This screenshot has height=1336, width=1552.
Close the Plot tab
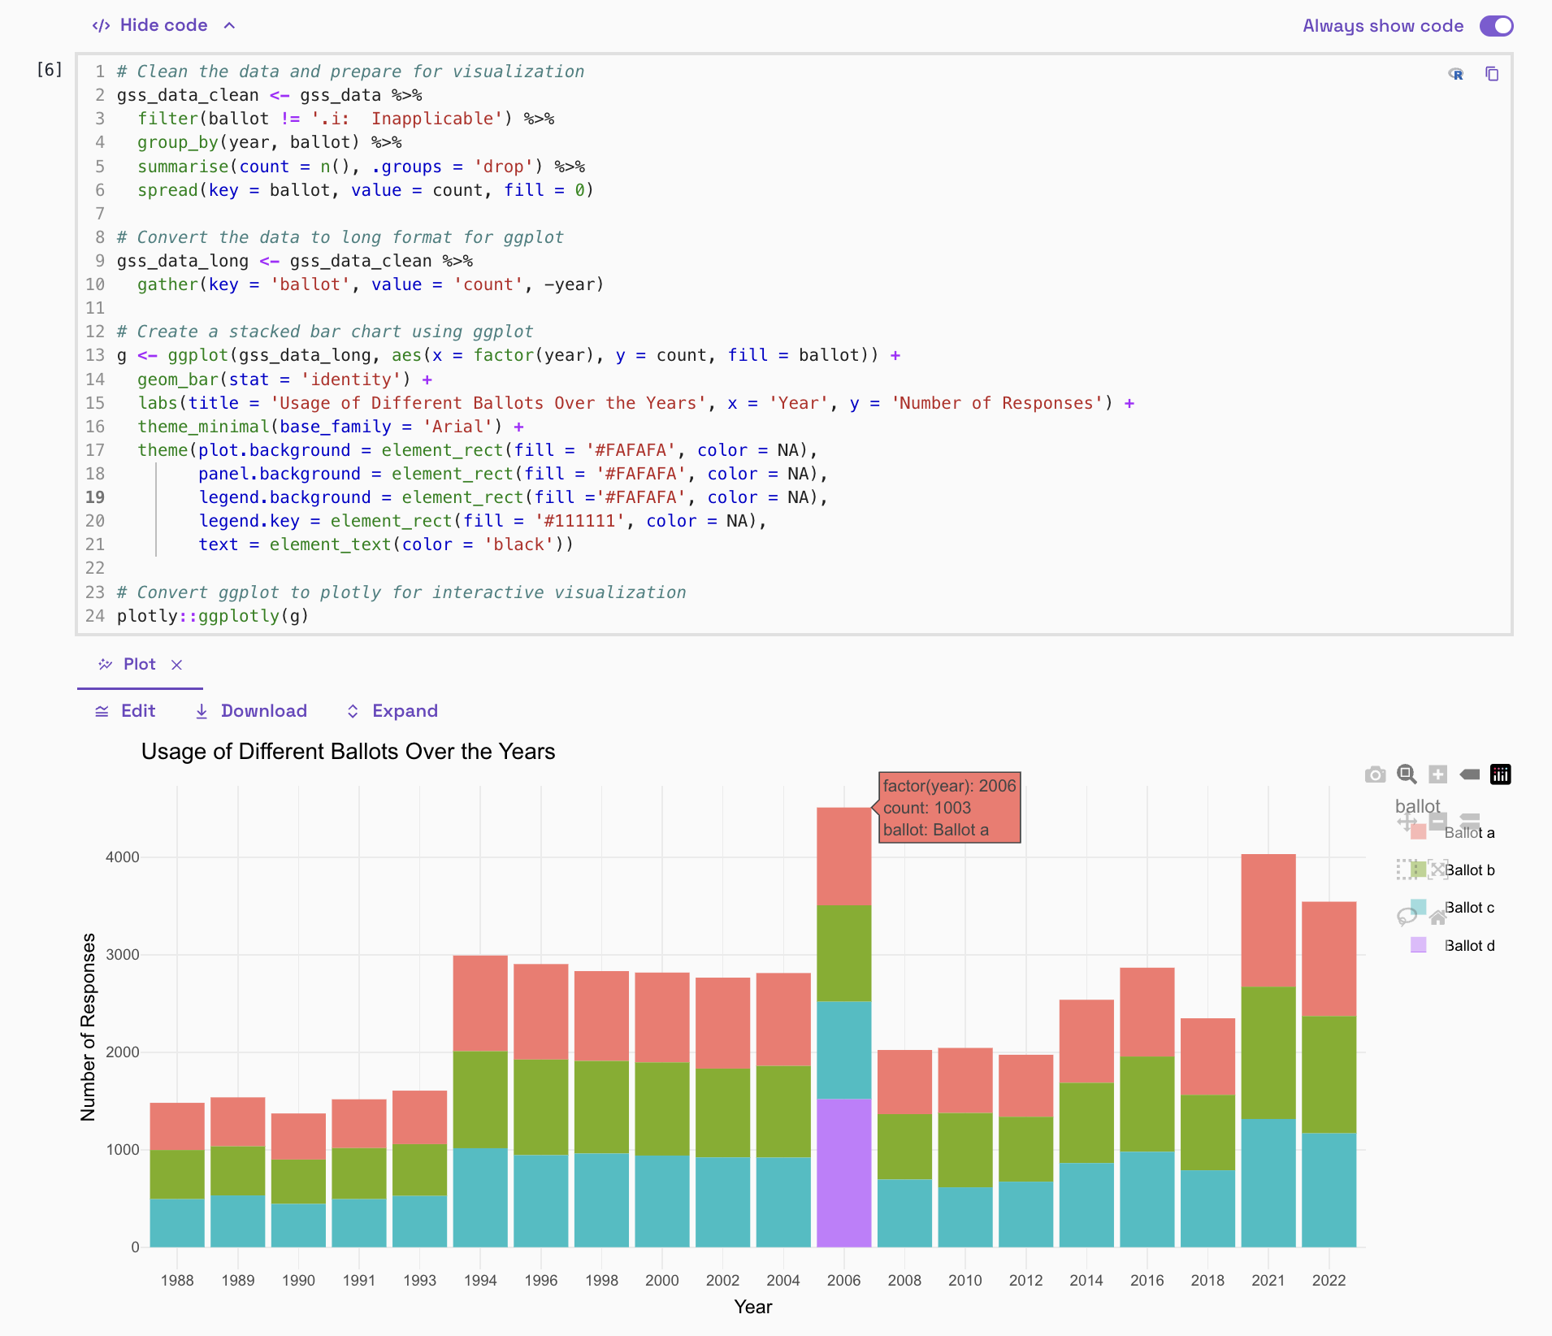pyautogui.click(x=176, y=665)
